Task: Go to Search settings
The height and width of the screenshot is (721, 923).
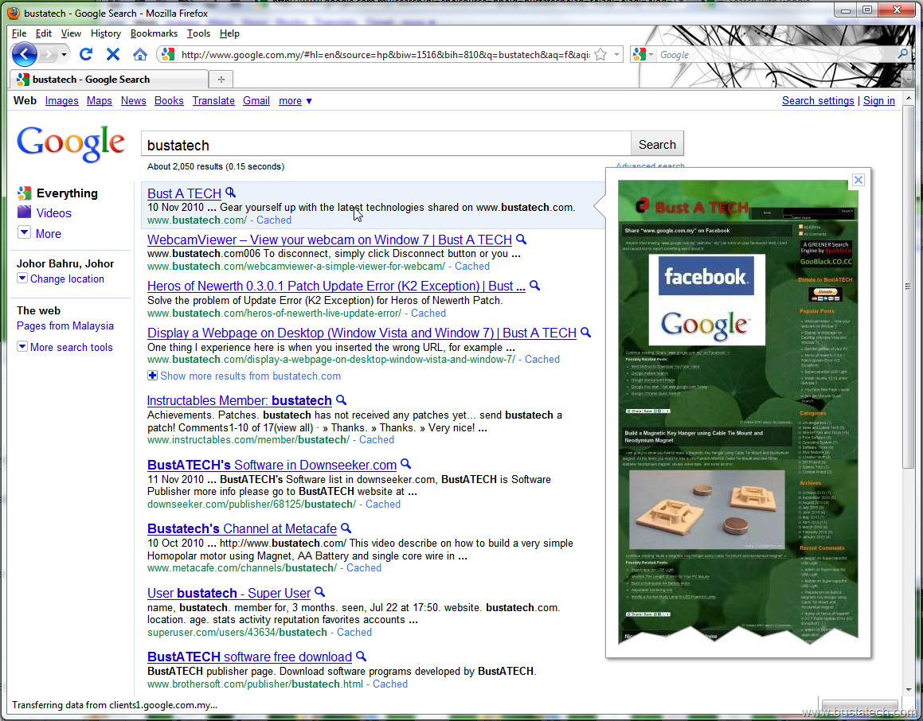Action: 818,100
